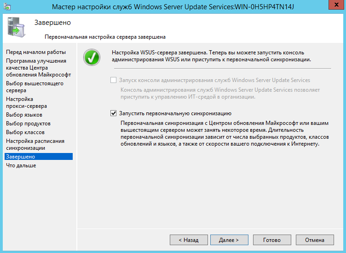Open the Что дальше step

coord(21,165)
